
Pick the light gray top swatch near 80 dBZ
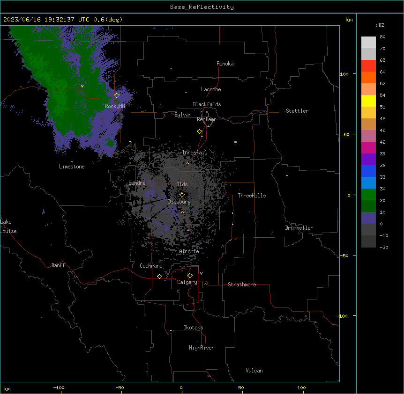368,43
